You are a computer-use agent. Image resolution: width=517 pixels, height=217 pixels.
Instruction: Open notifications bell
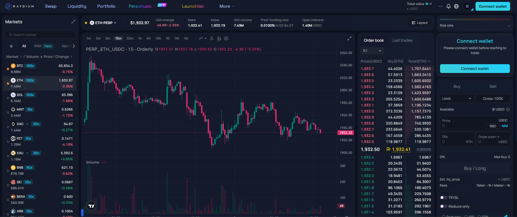click(449, 6)
